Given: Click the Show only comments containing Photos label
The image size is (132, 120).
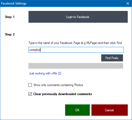Looking at the screenshot, I should (x=58, y=85).
